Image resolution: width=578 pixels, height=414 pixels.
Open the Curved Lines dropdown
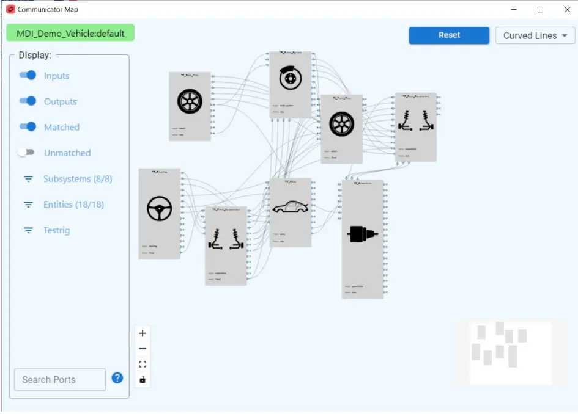coord(535,35)
